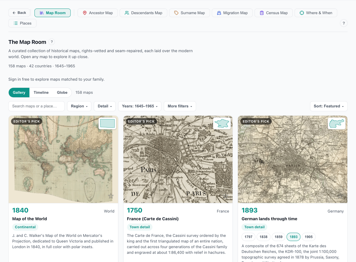
Task: Switch to the Timeline view
Action: pos(41,92)
